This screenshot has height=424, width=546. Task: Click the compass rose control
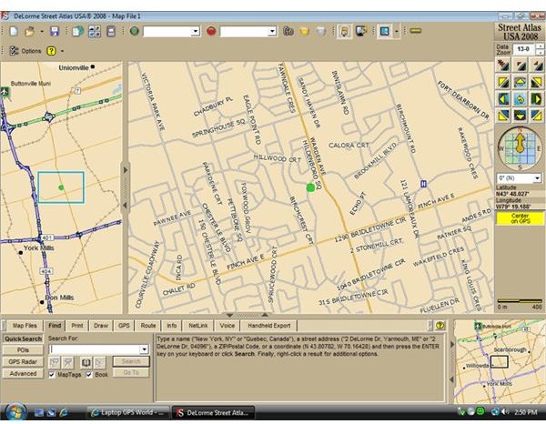pos(520,148)
